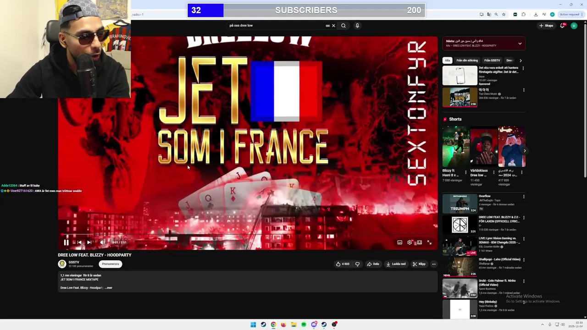Screen dimensions: 587x330
Task: Select the Dree chip
Action: pyautogui.click(x=509, y=60)
